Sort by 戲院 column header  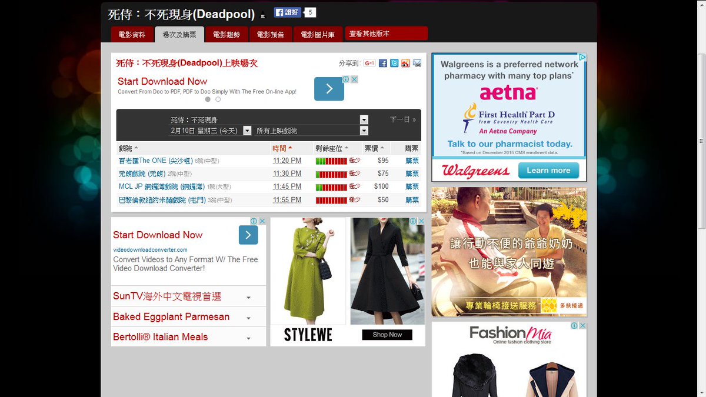tap(128, 148)
